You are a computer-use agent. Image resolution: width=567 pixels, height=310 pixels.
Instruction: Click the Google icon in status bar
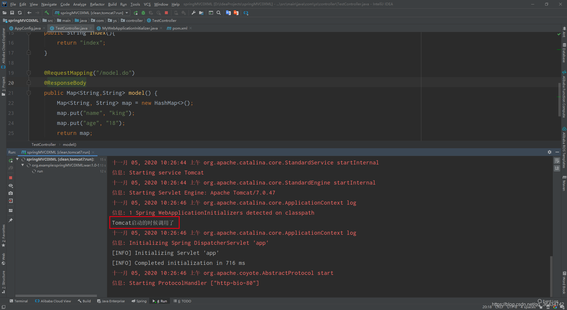coord(555,307)
